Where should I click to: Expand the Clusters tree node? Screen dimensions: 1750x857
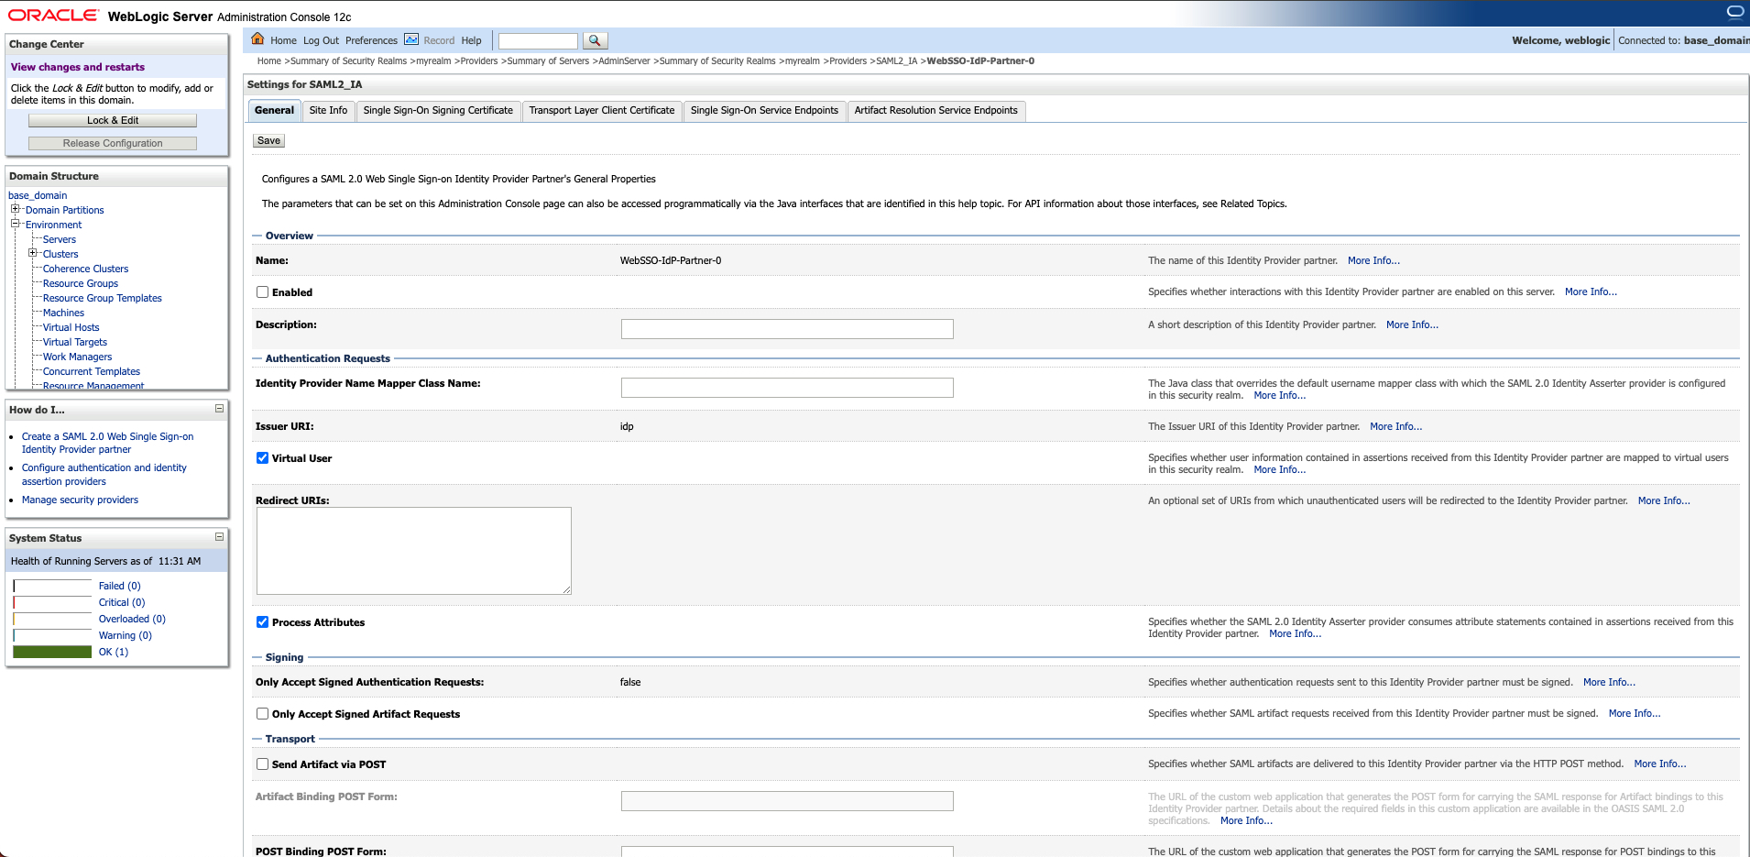[x=32, y=253]
